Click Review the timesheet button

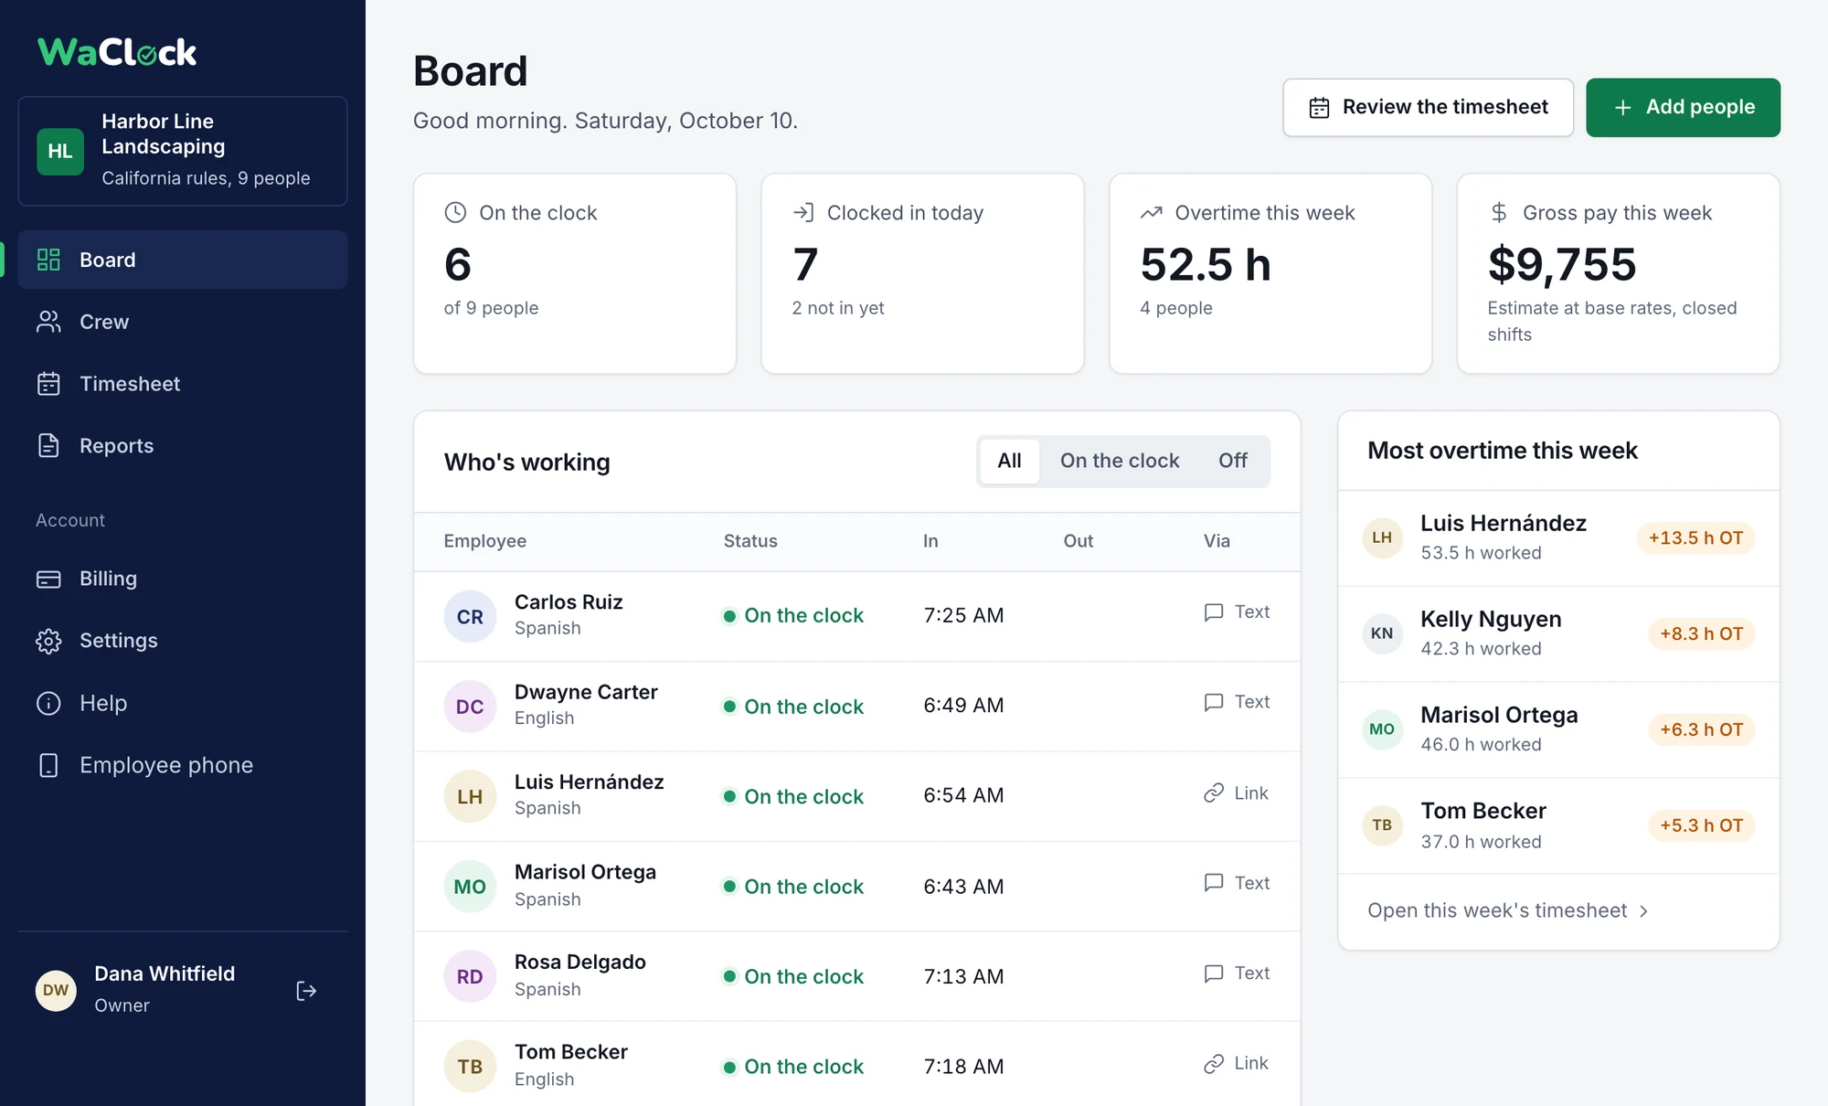tap(1428, 108)
